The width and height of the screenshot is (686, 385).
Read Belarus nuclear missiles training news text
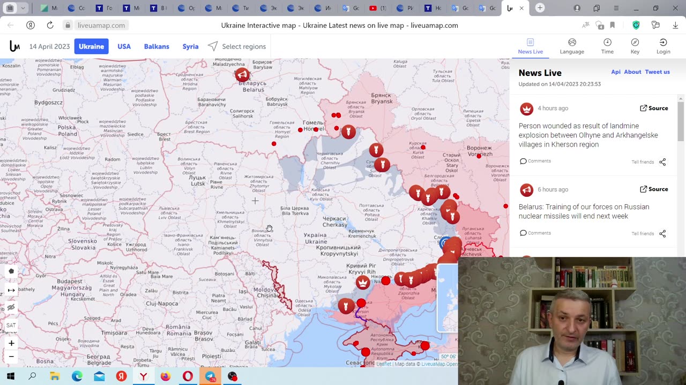click(x=584, y=212)
